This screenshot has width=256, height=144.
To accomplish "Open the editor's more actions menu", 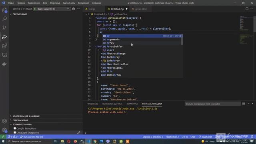I will [x=252, y=9].
